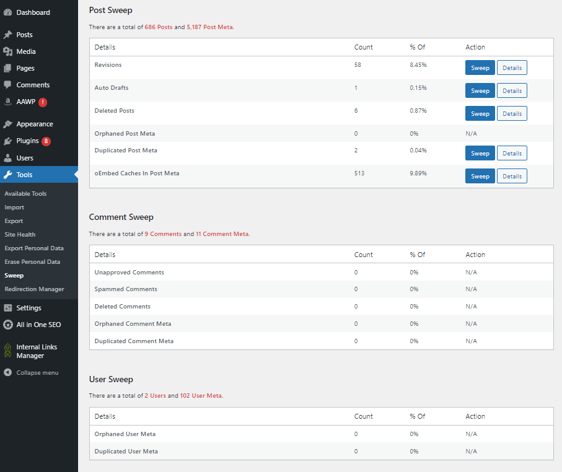
Task: Collapse the admin sidebar menu
Action: click(x=8, y=372)
